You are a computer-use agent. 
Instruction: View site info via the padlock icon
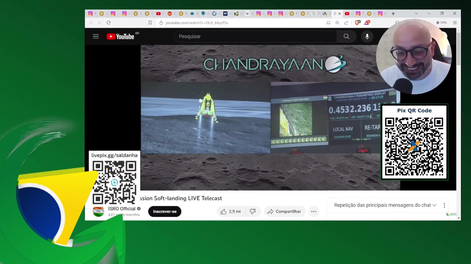[x=161, y=23]
